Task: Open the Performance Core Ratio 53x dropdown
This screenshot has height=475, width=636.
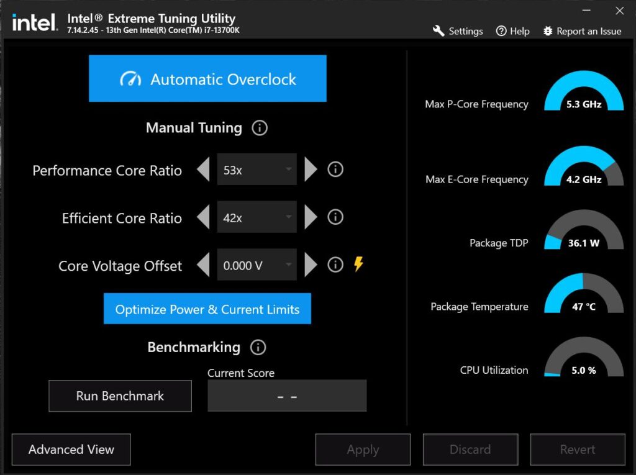Action: [x=257, y=170]
